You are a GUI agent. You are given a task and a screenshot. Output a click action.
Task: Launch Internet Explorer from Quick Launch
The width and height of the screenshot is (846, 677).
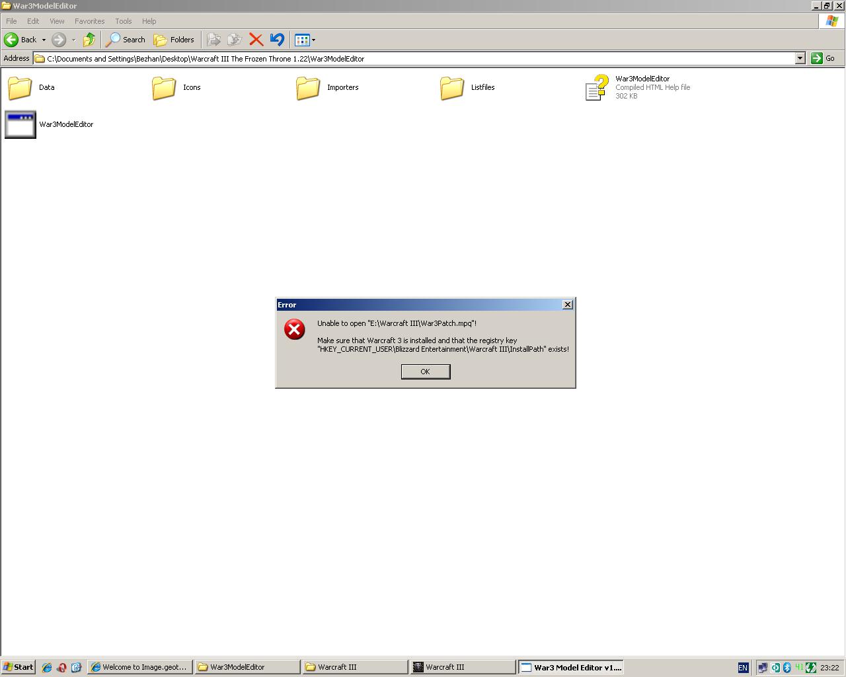click(x=47, y=668)
